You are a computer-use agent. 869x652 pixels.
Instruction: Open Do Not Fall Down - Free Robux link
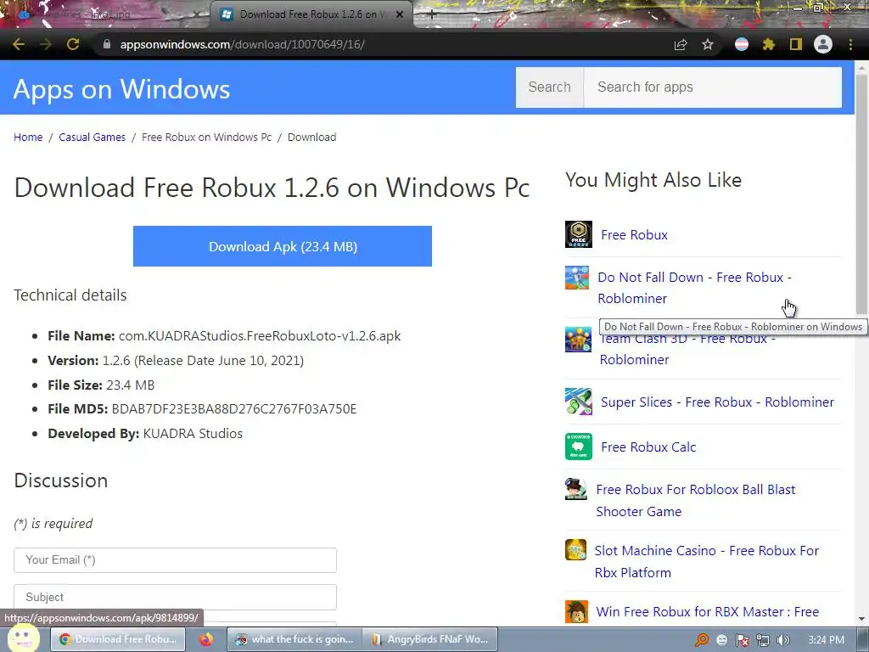tap(694, 288)
